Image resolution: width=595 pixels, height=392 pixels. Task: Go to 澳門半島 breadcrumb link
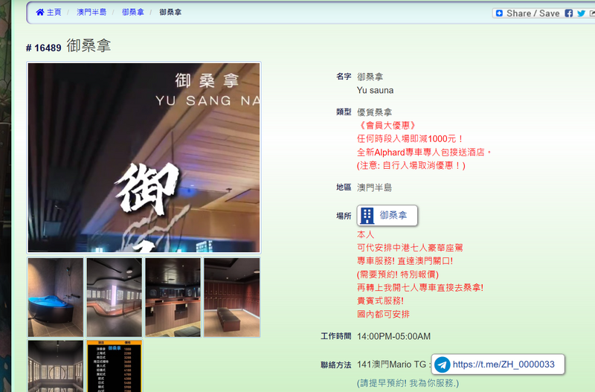pyautogui.click(x=91, y=12)
